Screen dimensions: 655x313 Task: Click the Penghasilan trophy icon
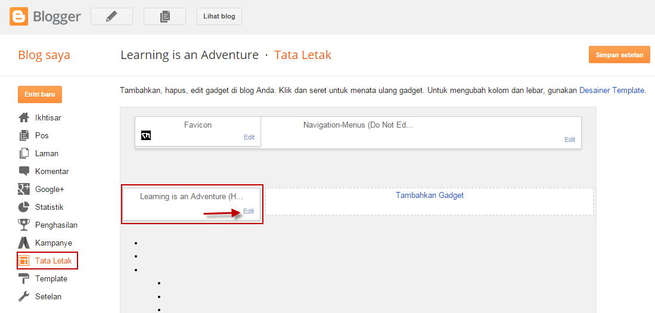(24, 225)
